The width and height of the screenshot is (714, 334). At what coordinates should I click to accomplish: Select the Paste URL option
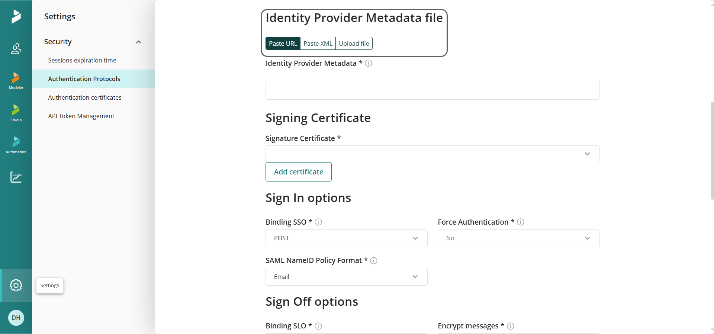(x=283, y=44)
